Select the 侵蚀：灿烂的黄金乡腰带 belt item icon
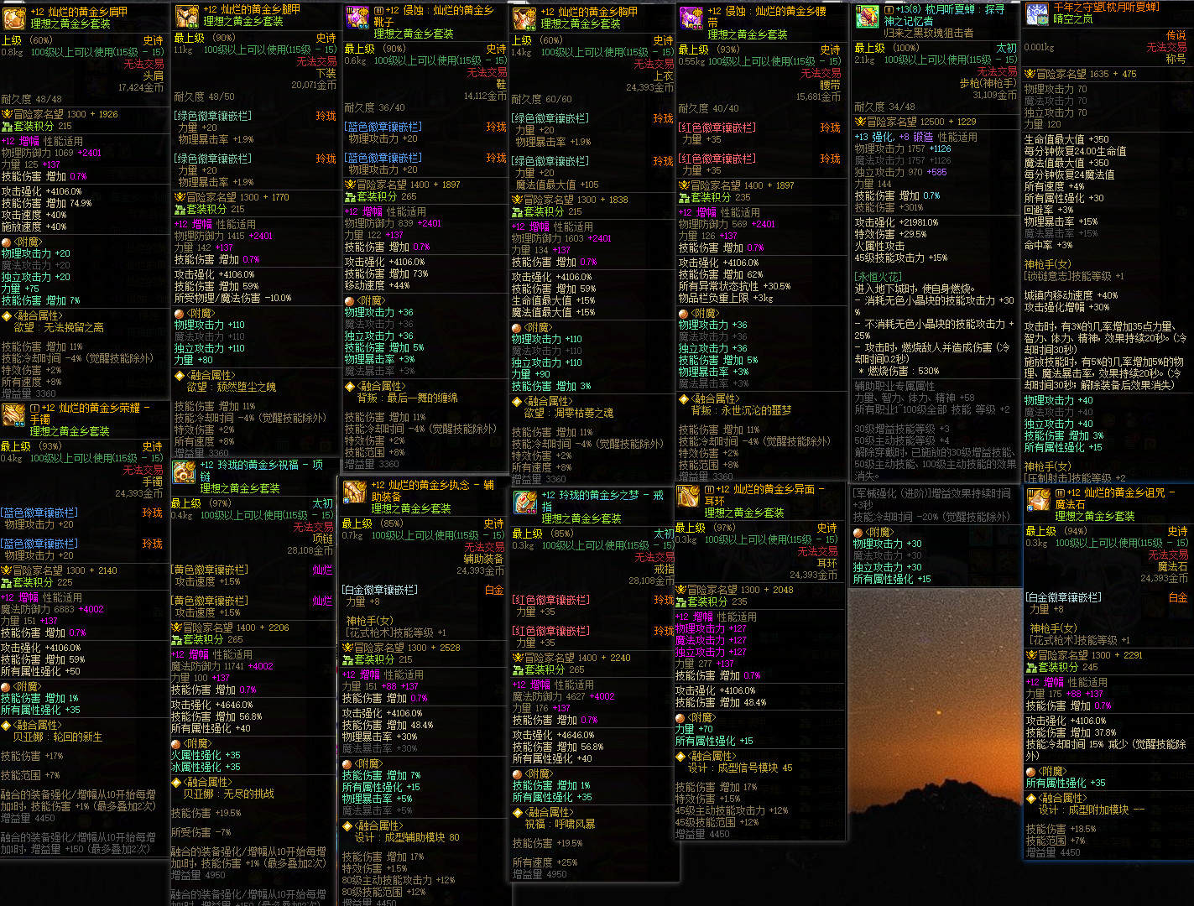This screenshot has width=1194, height=906. click(x=691, y=17)
